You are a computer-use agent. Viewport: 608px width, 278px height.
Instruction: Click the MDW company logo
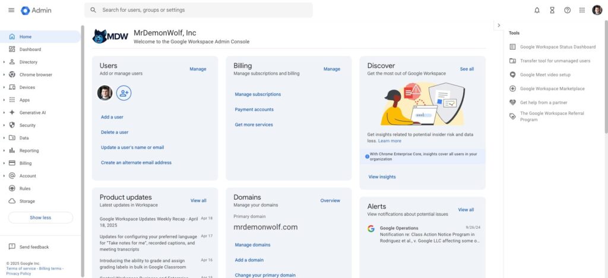coord(110,37)
